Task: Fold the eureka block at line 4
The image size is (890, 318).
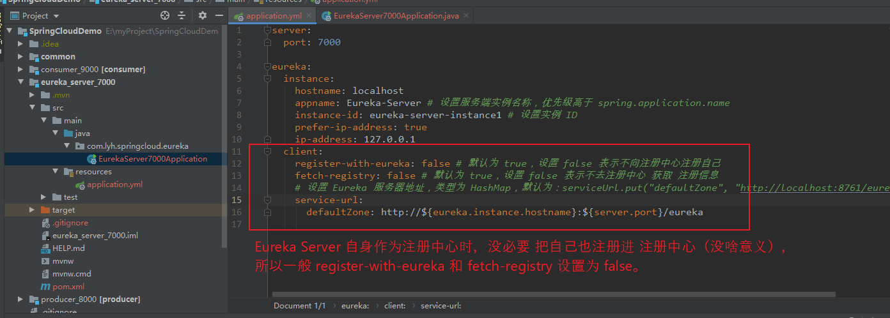Action: coord(268,66)
